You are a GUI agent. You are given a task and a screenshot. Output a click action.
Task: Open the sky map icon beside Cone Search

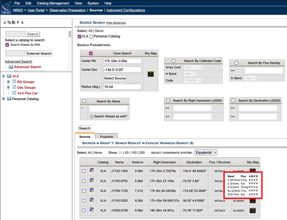tap(151, 74)
